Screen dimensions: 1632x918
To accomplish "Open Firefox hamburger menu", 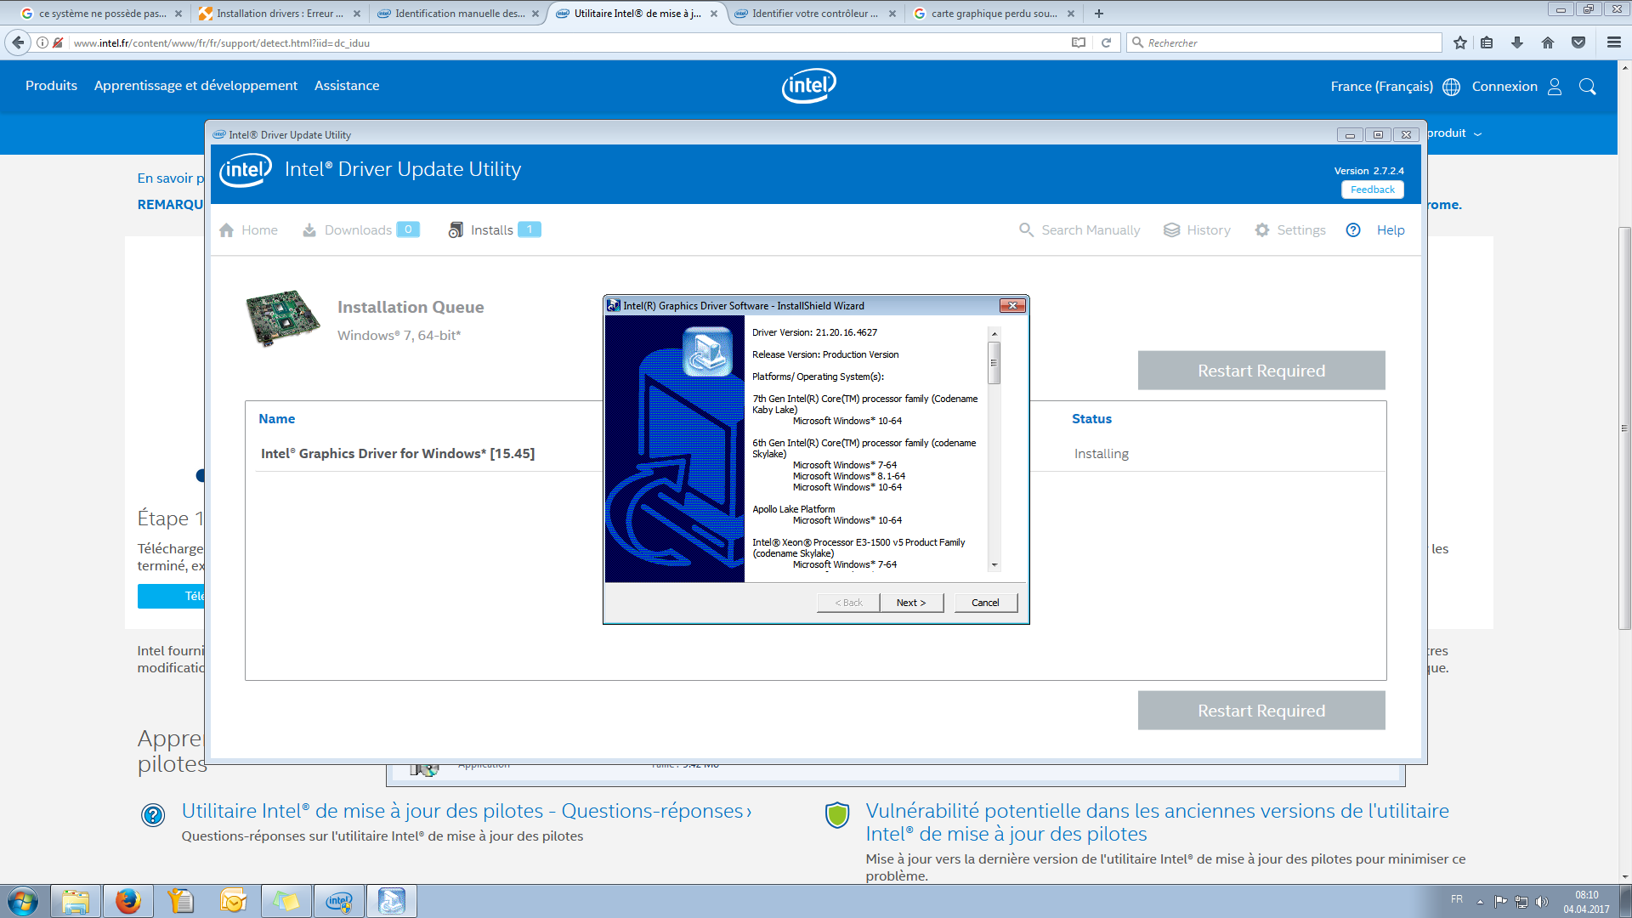I will tap(1613, 42).
